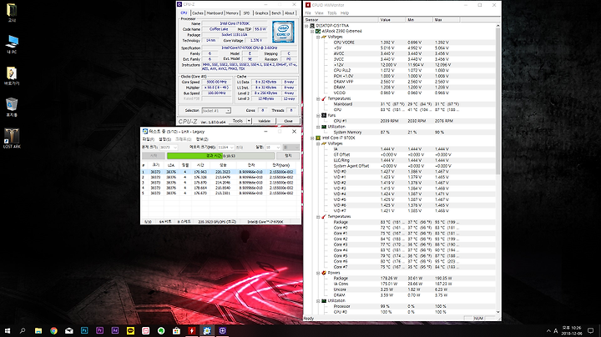Launch After Effects from the taskbar
This screenshot has height=337, width=601.
(115, 330)
